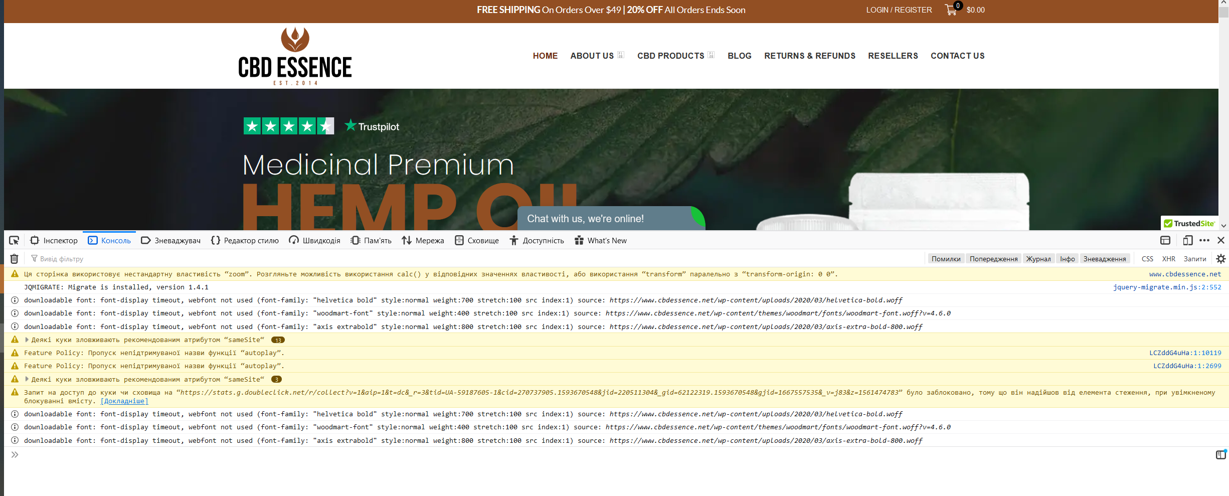The image size is (1229, 496).
Task: Toggle the CSS filter in console
Action: (1147, 259)
